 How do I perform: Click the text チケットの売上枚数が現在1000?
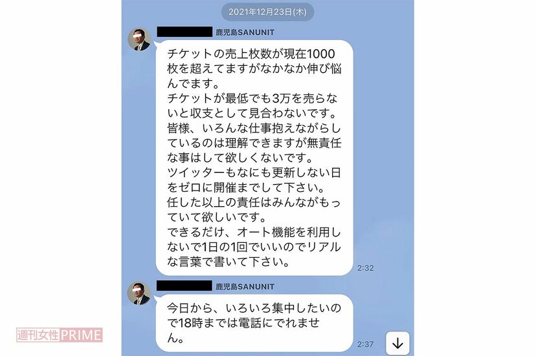pyautogui.click(x=251, y=54)
